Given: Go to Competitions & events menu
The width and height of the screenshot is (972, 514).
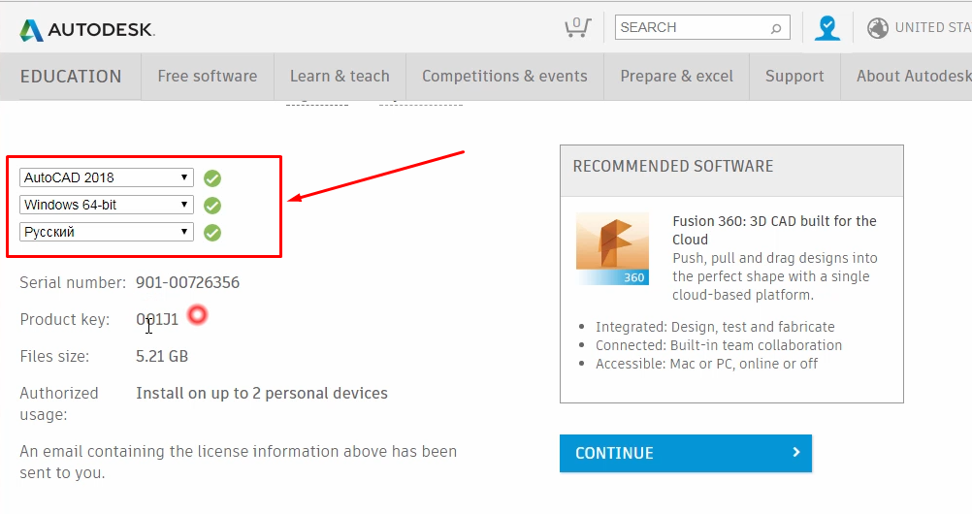Looking at the screenshot, I should click(x=504, y=77).
